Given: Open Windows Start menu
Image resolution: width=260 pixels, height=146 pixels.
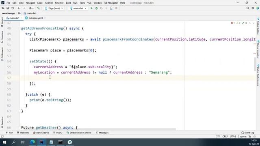Looking at the screenshot, I should coord(4,142).
